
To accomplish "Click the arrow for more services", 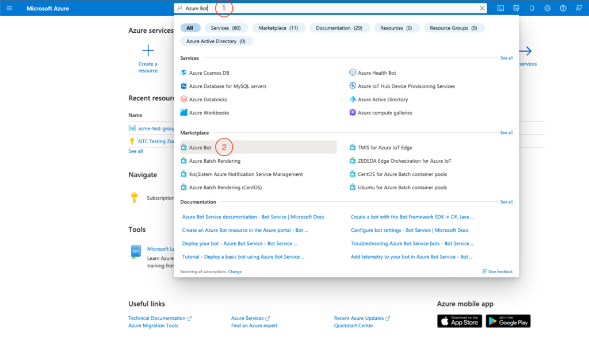I will (526, 51).
